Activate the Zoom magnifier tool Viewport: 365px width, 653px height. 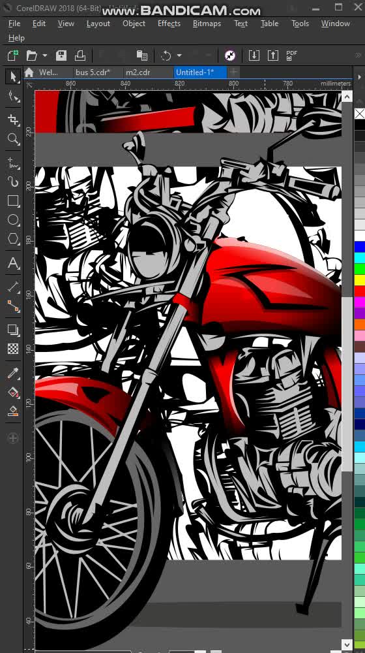click(x=13, y=139)
